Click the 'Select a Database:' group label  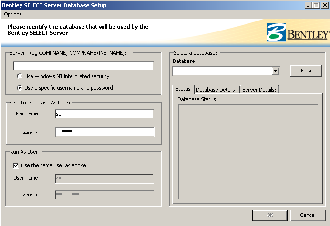click(195, 53)
